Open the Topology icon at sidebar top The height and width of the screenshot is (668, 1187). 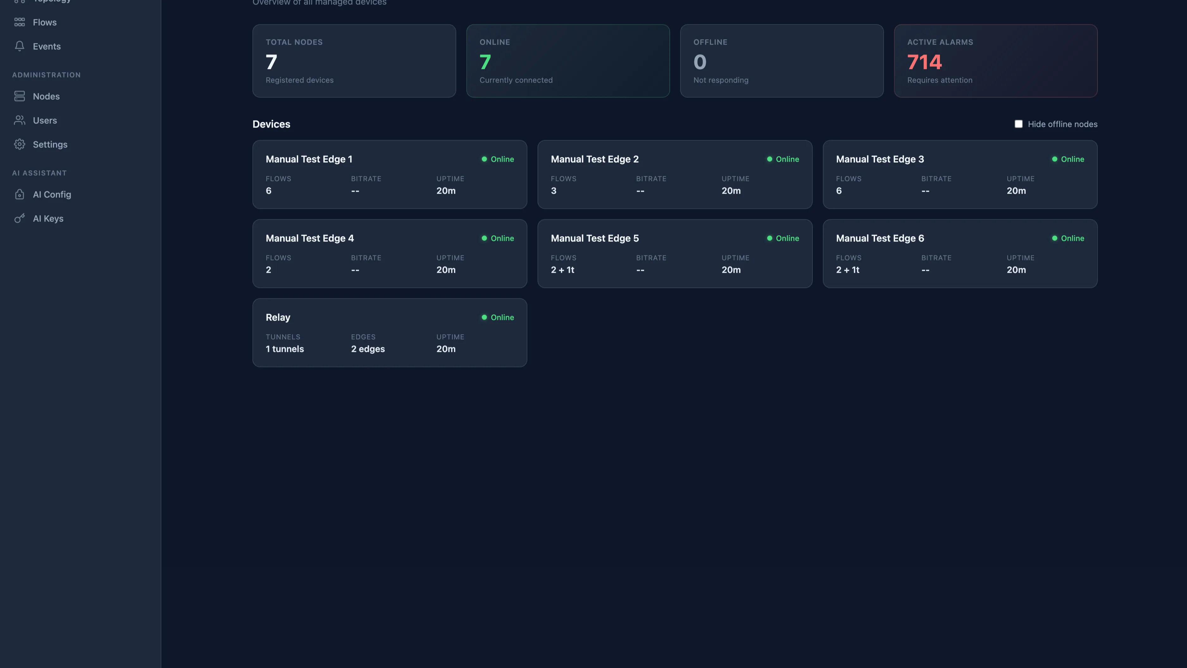coord(20,1)
